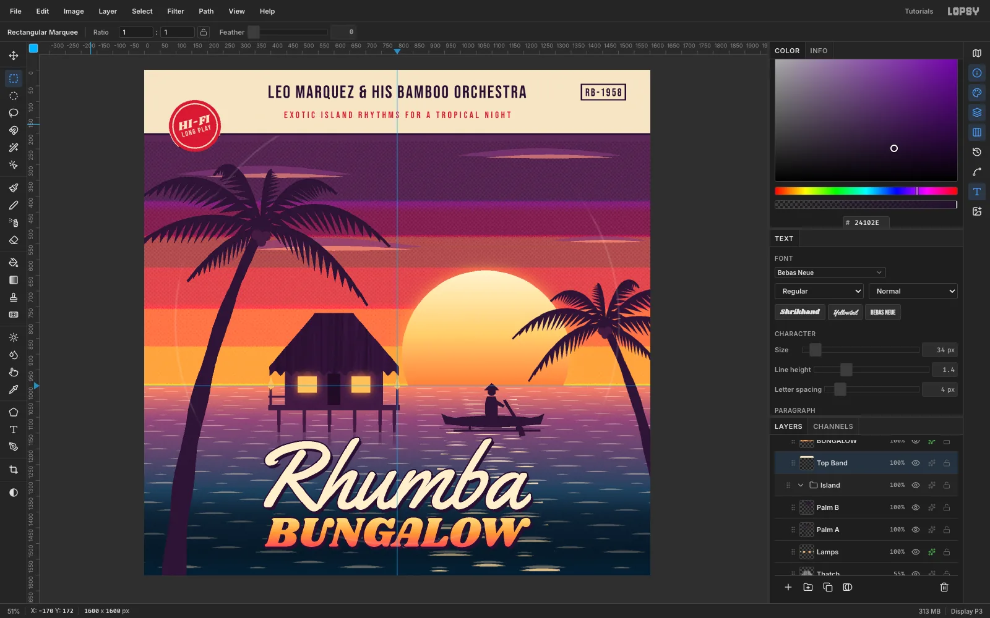Click the Feather value field
The image size is (990, 618).
point(343,32)
